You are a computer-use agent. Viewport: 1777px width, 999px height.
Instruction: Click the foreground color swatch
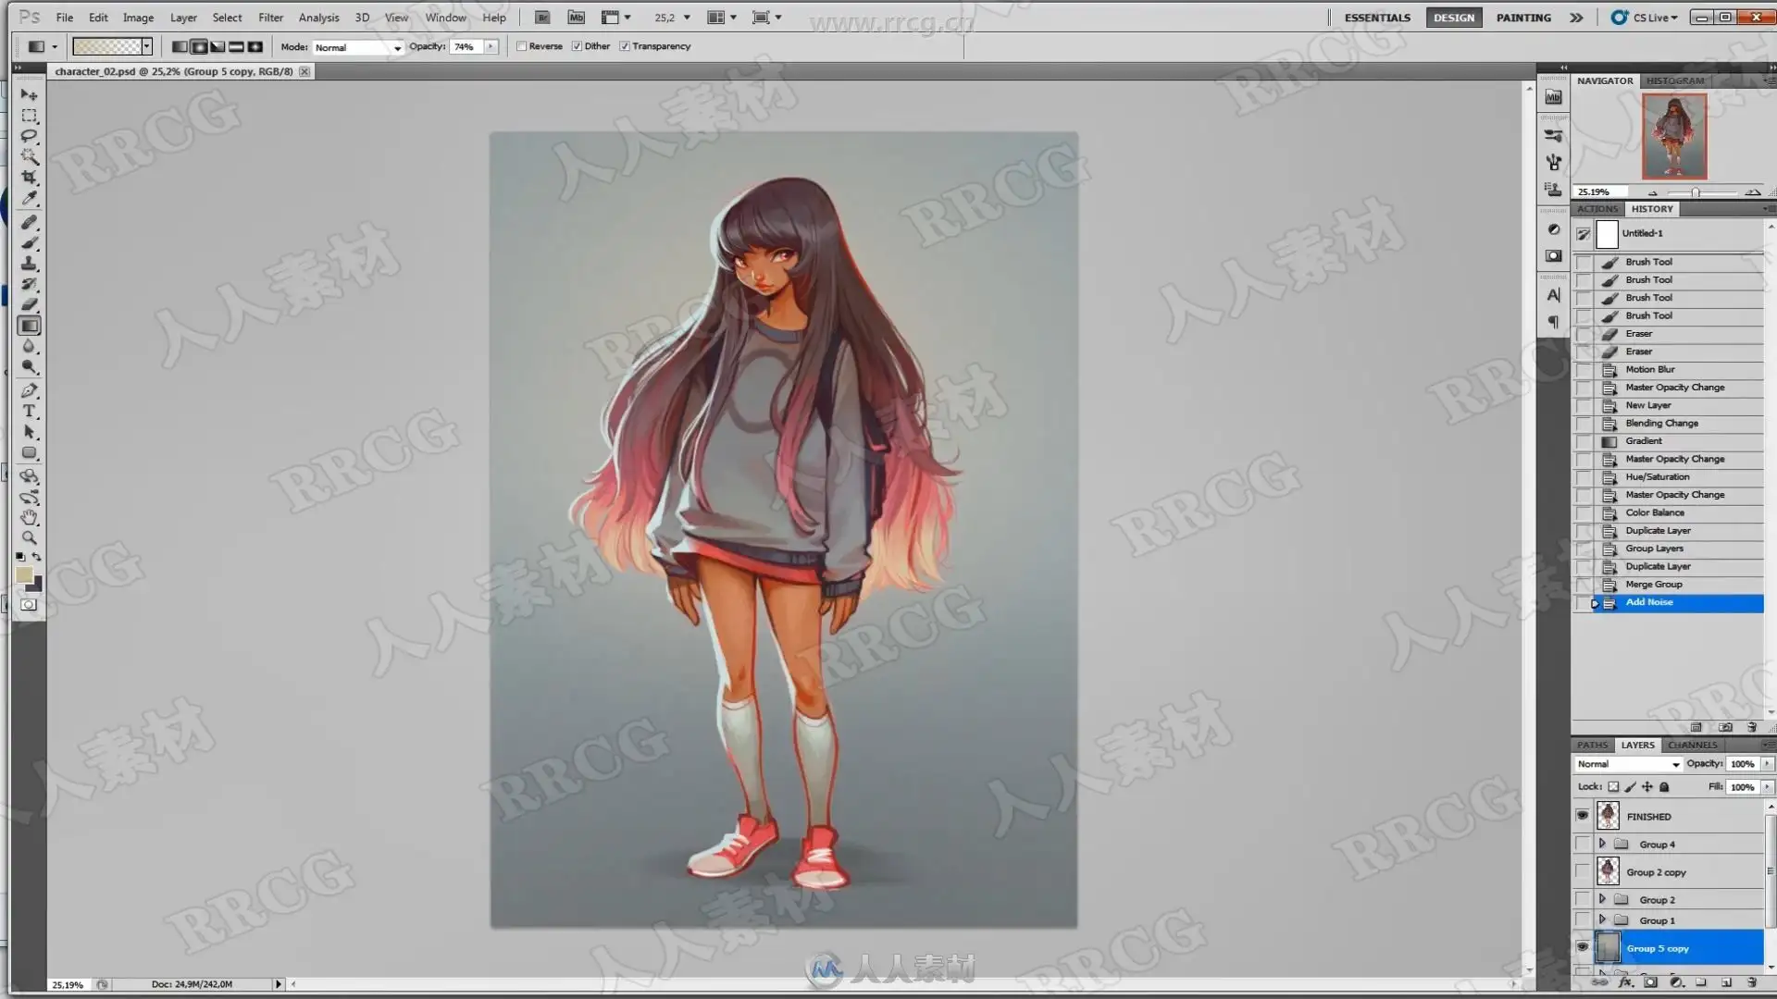point(24,575)
